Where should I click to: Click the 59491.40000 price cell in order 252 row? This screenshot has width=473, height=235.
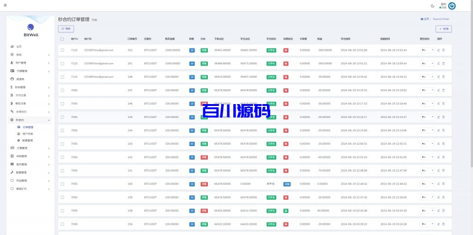pyautogui.click(x=222, y=50)
